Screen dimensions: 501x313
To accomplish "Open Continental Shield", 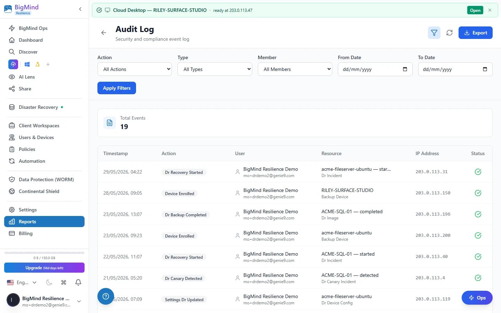I will point(44,191).
